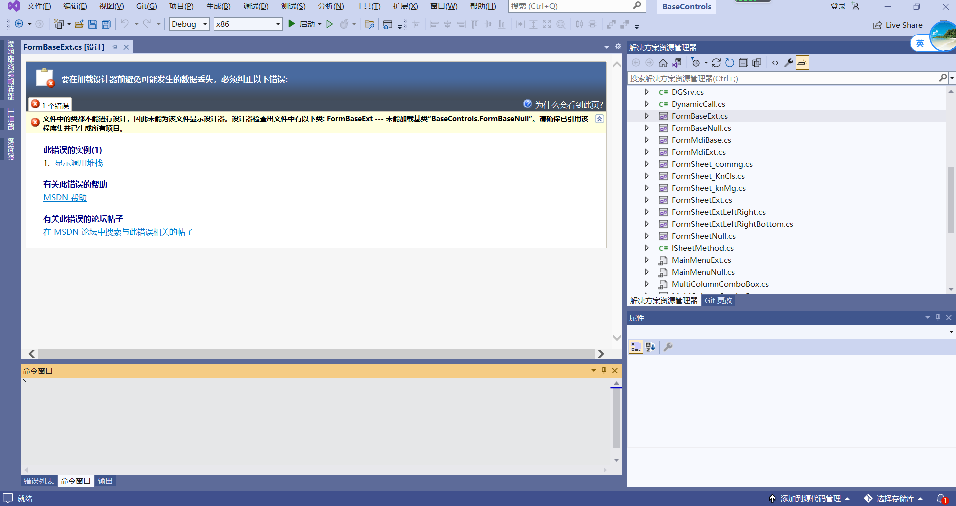The image size is (956, 506).
Task: Click the designer horizontal scrollbar
Action: tap(316, 354)
